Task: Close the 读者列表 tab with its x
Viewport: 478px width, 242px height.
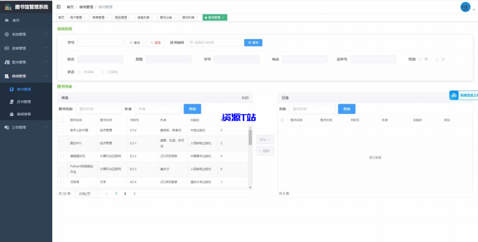Action: click(x=152, y=18)
